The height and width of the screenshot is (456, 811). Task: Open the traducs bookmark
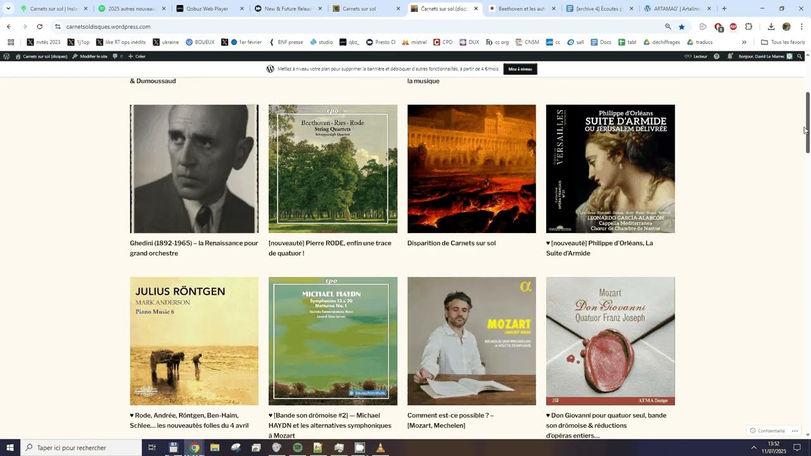click(x=699, y=42)
